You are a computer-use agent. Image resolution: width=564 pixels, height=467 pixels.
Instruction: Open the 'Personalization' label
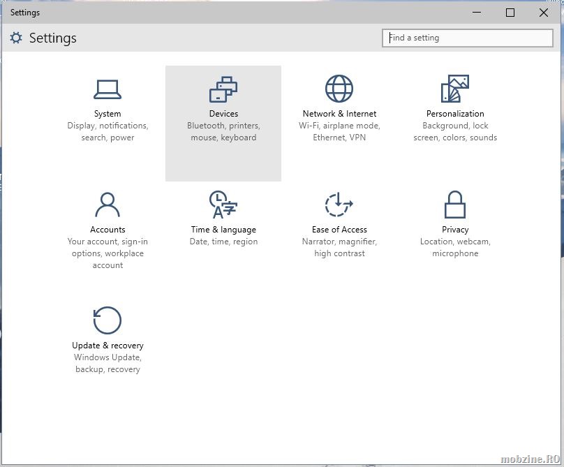pos(455,114)
